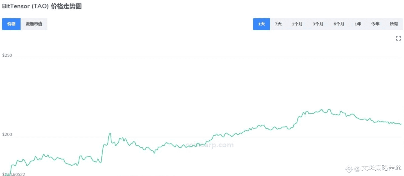
Task: Click the BitTensor (TAO) 价格走势图 heading
Action: [42, 6]
